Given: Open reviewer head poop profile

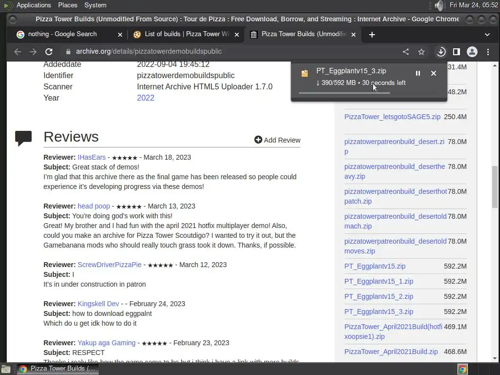Looking at the screenshot, I should click(94, 206).
